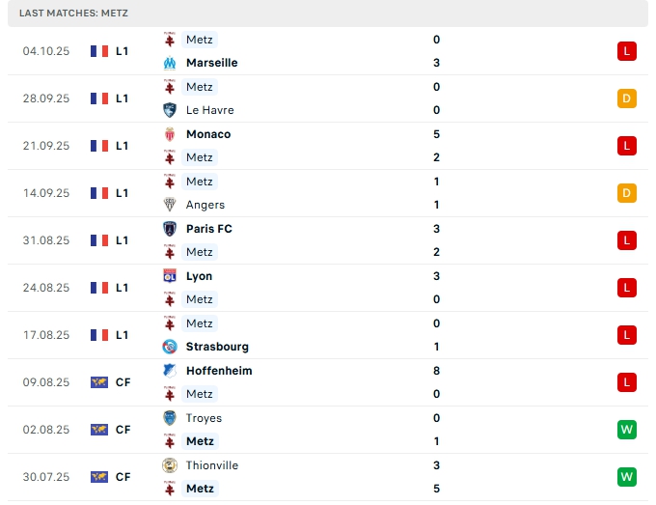Open the Marseille team link
The width and height of the screenshot is (656, 505).
212,63
